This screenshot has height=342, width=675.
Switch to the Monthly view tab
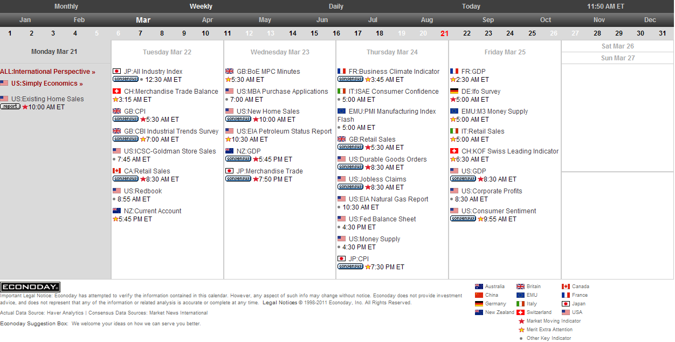click(66, 6)
